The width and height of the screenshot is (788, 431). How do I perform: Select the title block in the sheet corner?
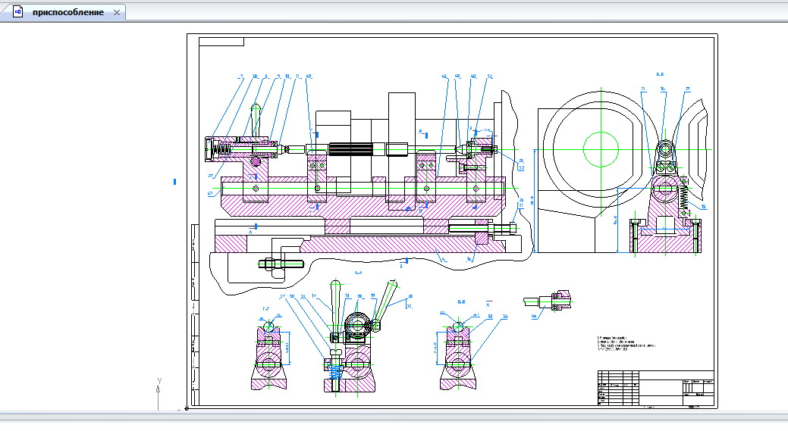coord(654,389)
